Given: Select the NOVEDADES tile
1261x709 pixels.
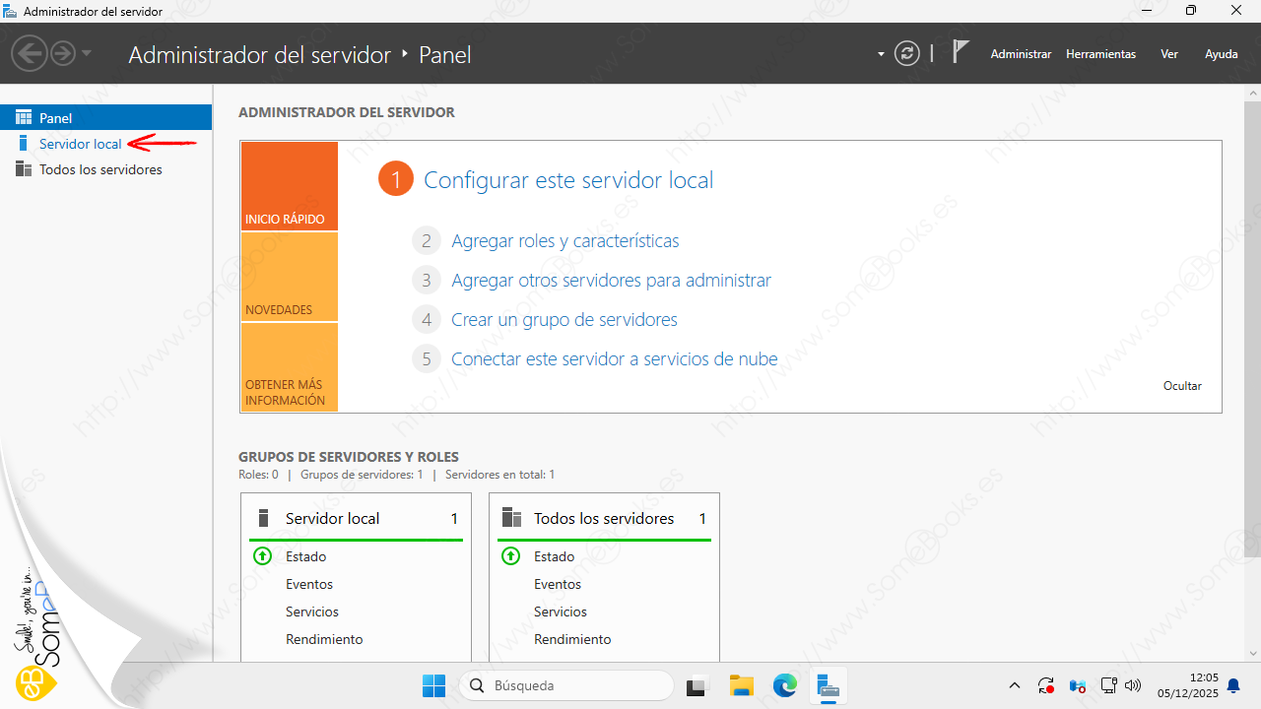Looking at the screenshot, I should point(289,278).
